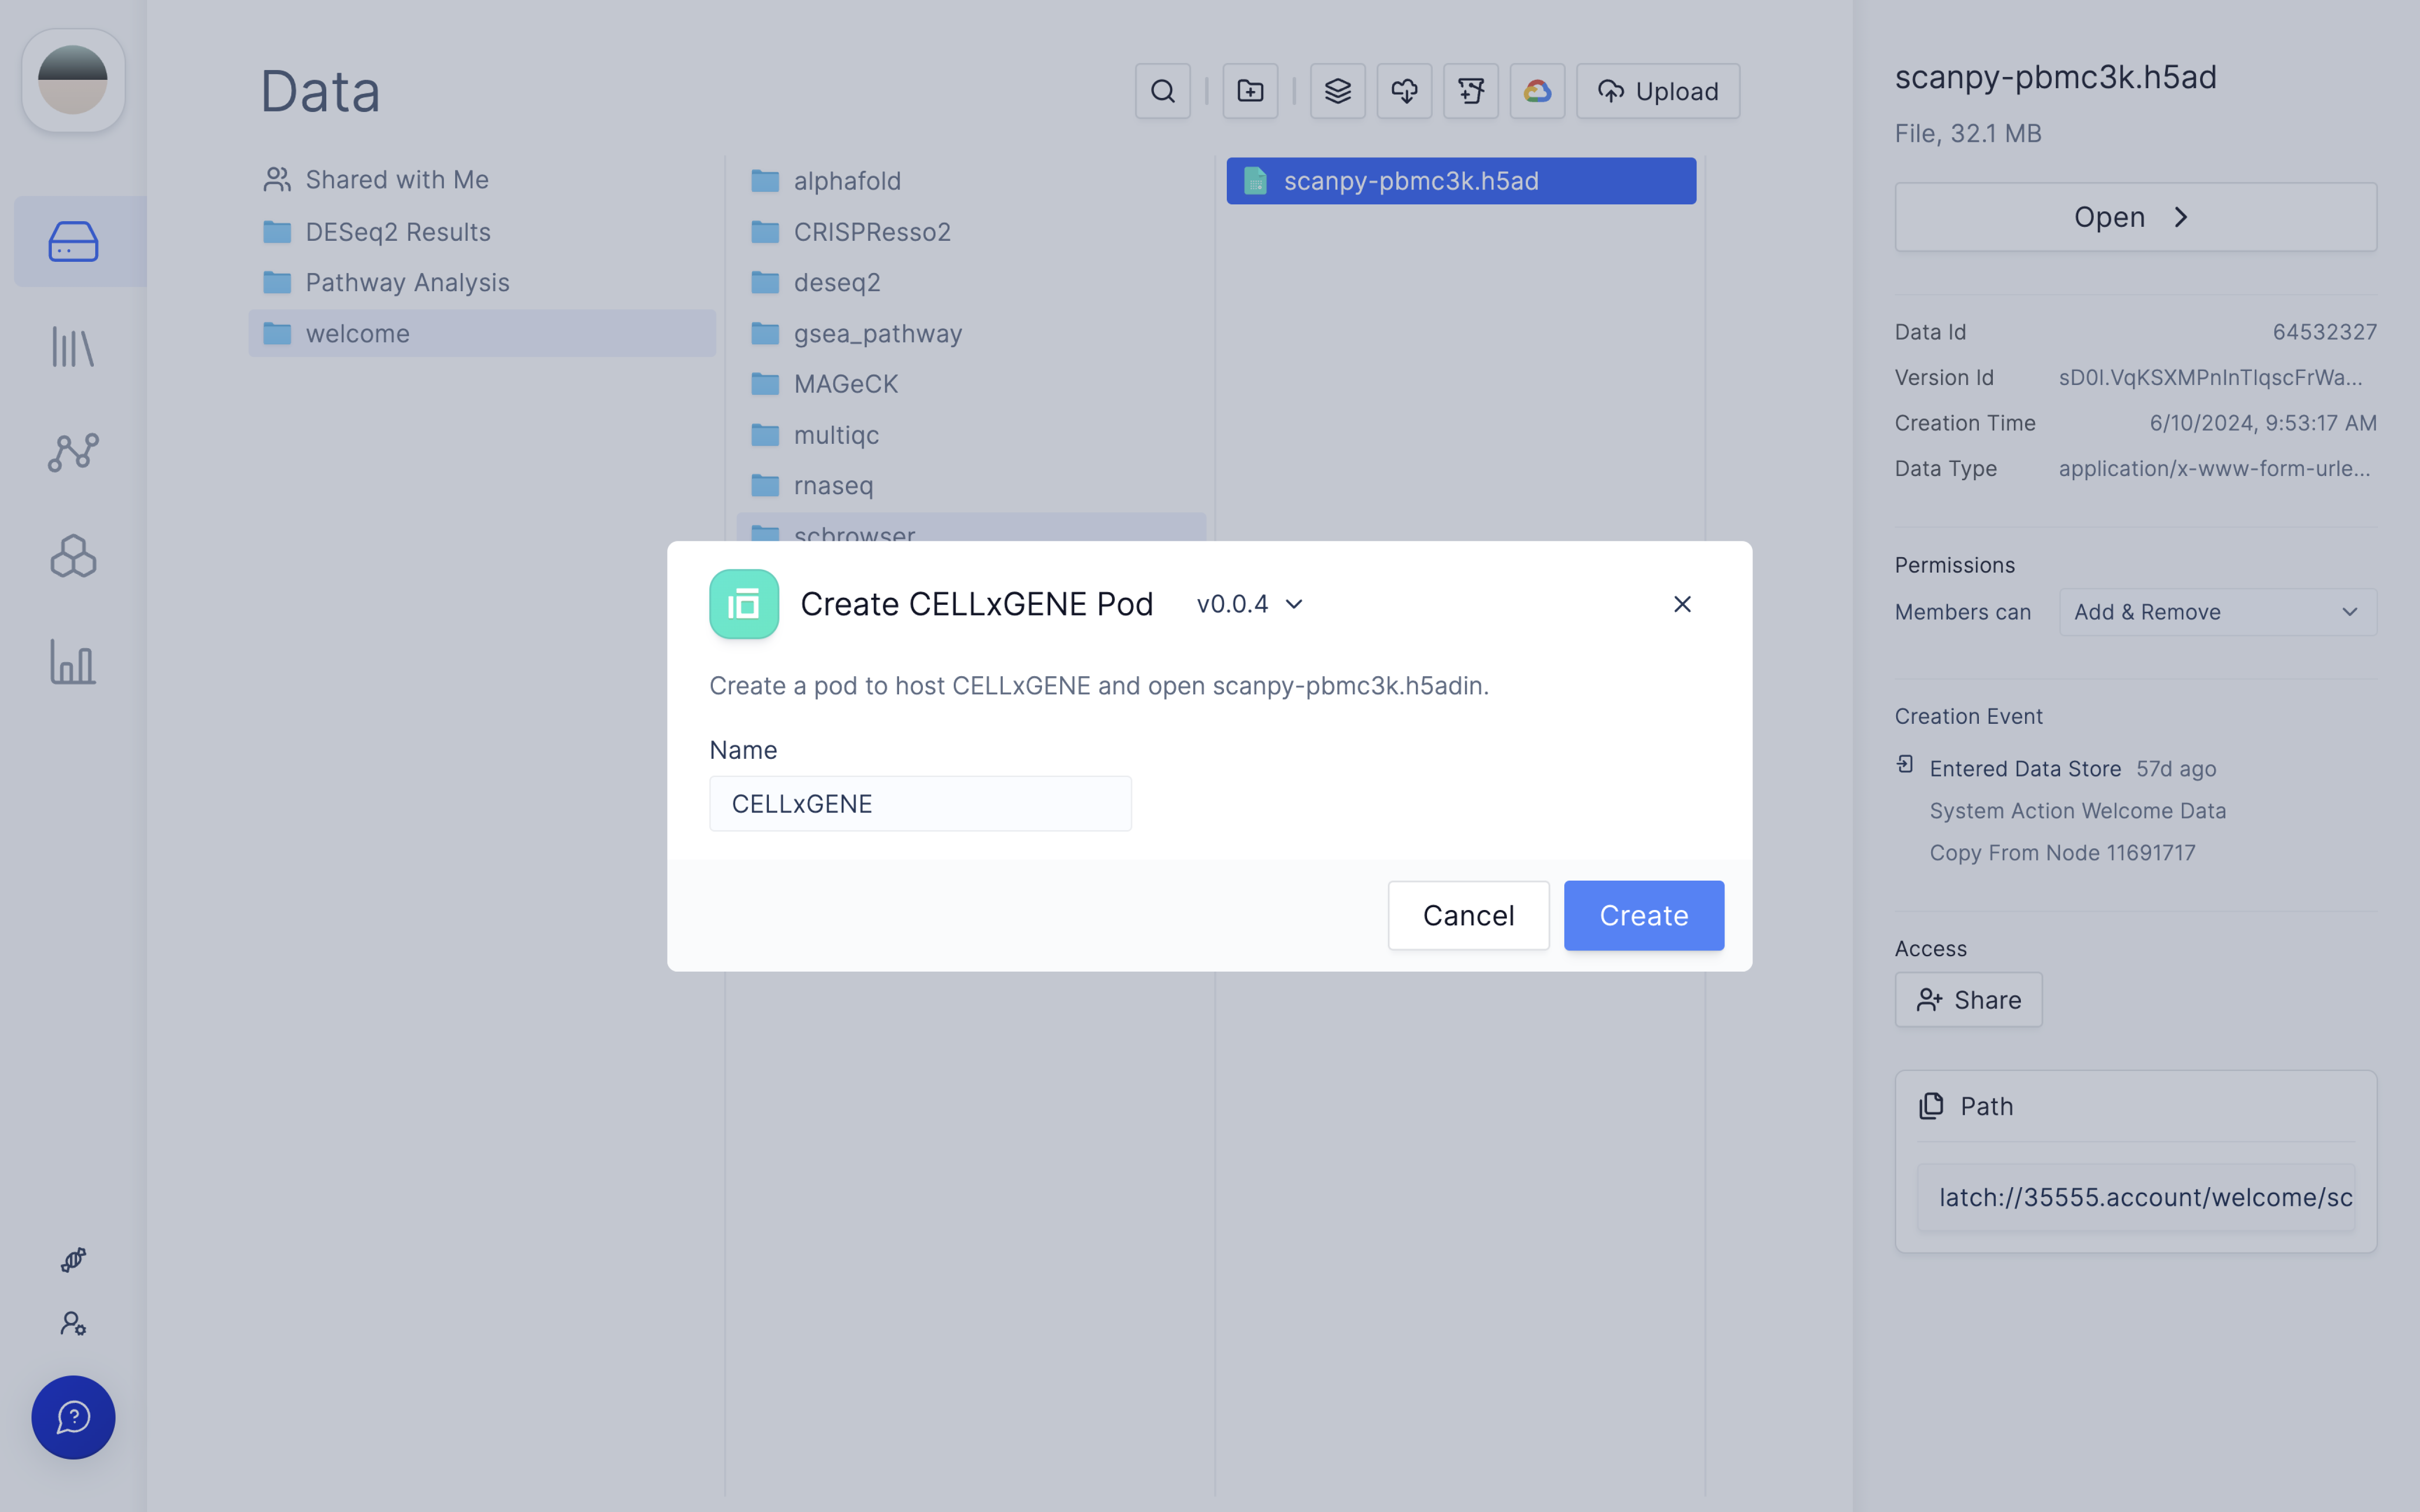Open the Library books sidebar icon
2420x1512 pixels.
coord(73,347)
